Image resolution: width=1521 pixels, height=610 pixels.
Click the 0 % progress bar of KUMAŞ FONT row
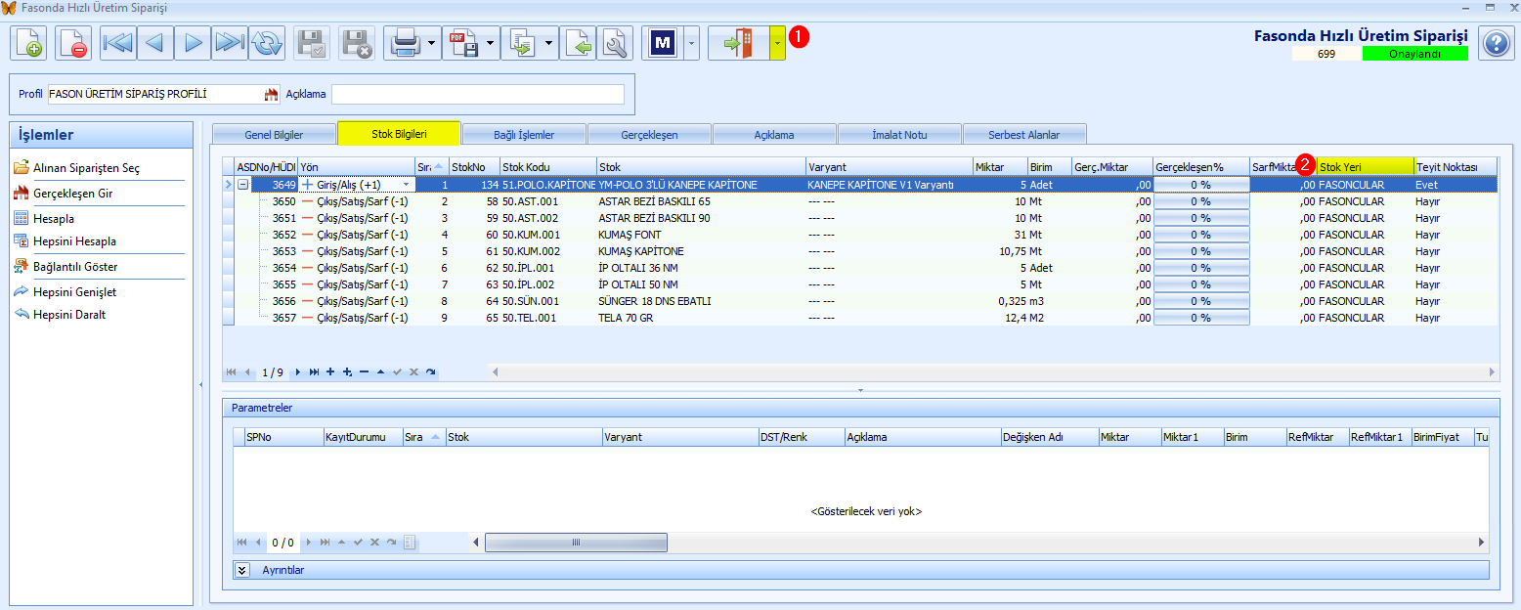pos(1200,235)
